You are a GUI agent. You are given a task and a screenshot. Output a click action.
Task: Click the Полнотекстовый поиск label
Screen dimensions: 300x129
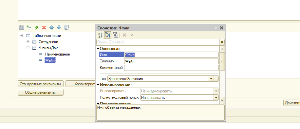pyautogui.click(x=119, y=97)
